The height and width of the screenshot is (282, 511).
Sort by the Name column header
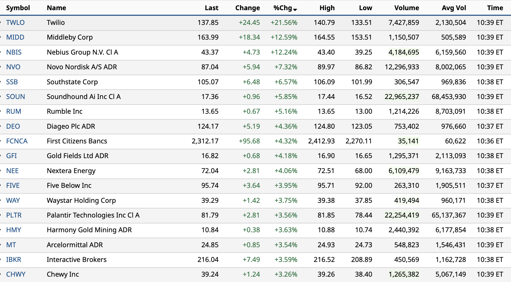click(56, 8)
